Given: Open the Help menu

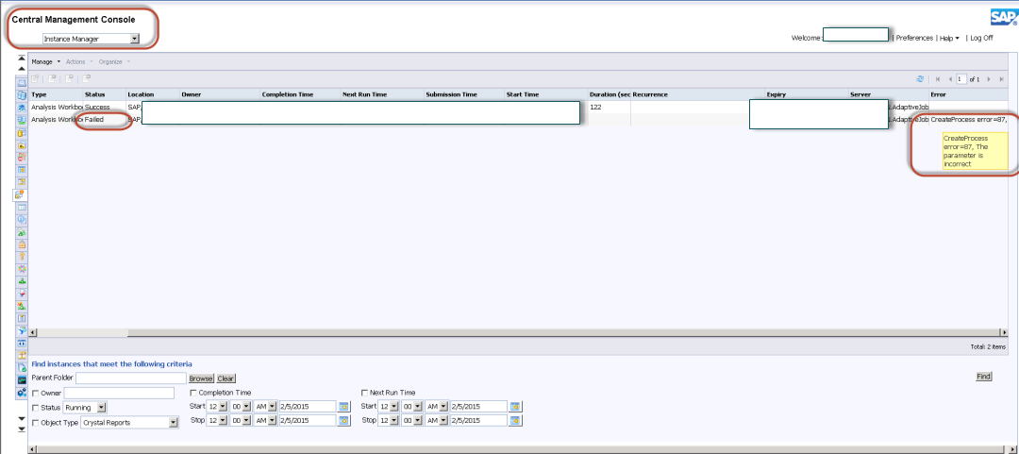Looking at the screenshot, I should (949, 39).
